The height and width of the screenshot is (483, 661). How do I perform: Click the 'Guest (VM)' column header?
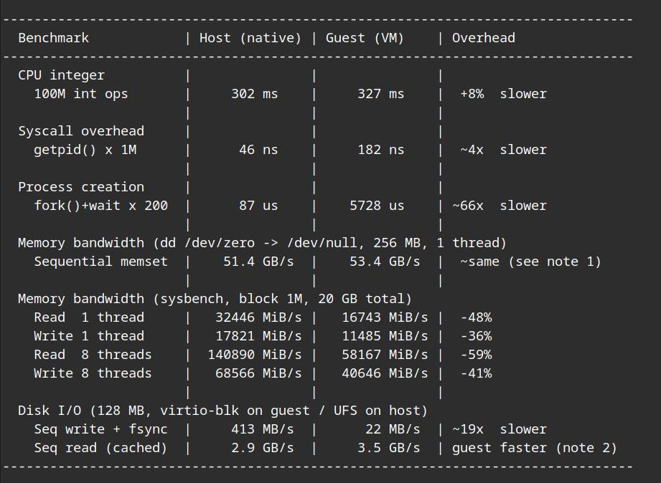[365, 38]
